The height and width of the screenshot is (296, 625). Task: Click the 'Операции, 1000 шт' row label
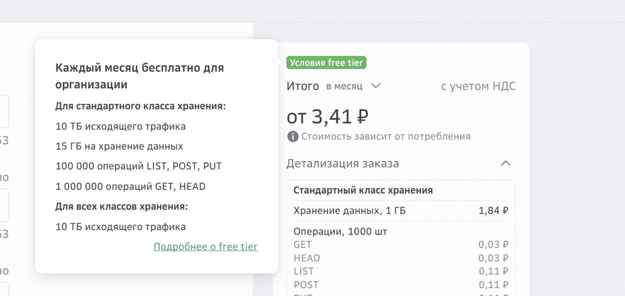(x=340, y=231)
